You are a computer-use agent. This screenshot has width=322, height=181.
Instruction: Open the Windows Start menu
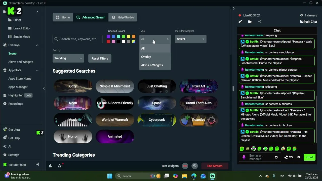[x=110, y=176]
